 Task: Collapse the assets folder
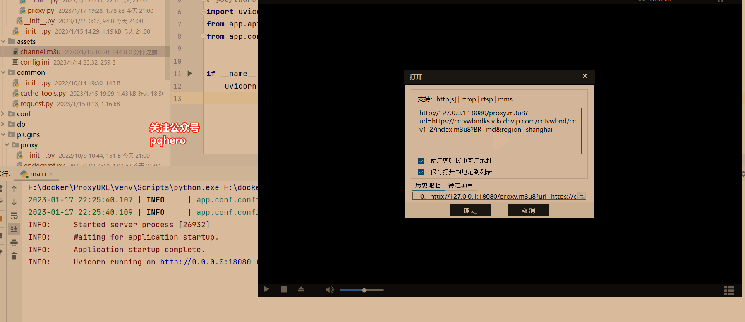coord(3,41)
